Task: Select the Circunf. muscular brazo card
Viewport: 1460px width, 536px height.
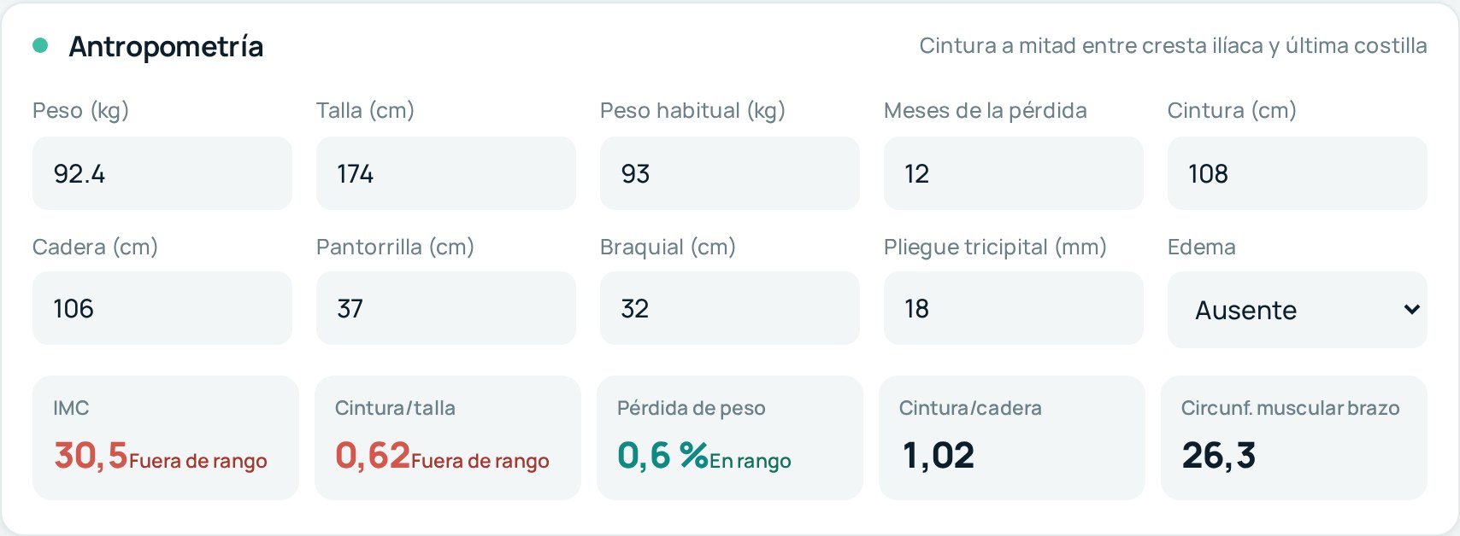Action: tap(1294, 438)
